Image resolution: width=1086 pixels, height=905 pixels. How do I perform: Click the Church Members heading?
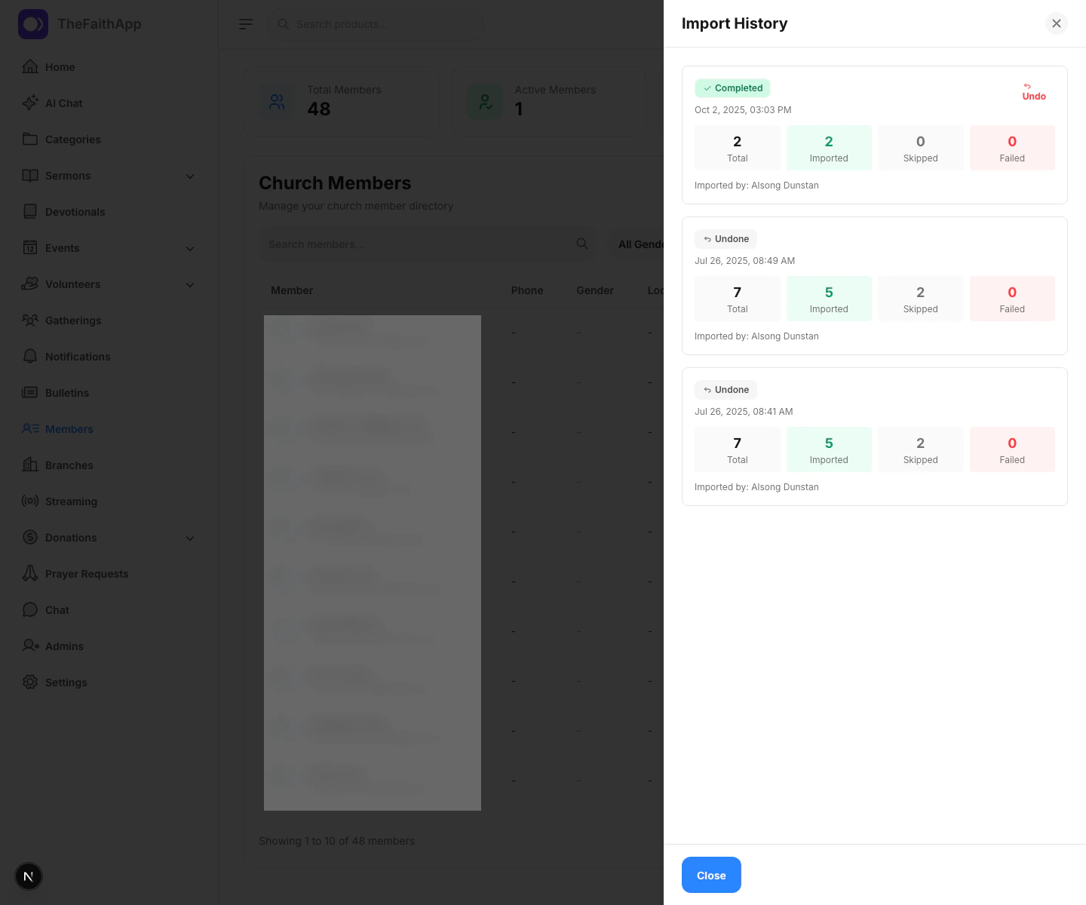(x=335, y=183)
